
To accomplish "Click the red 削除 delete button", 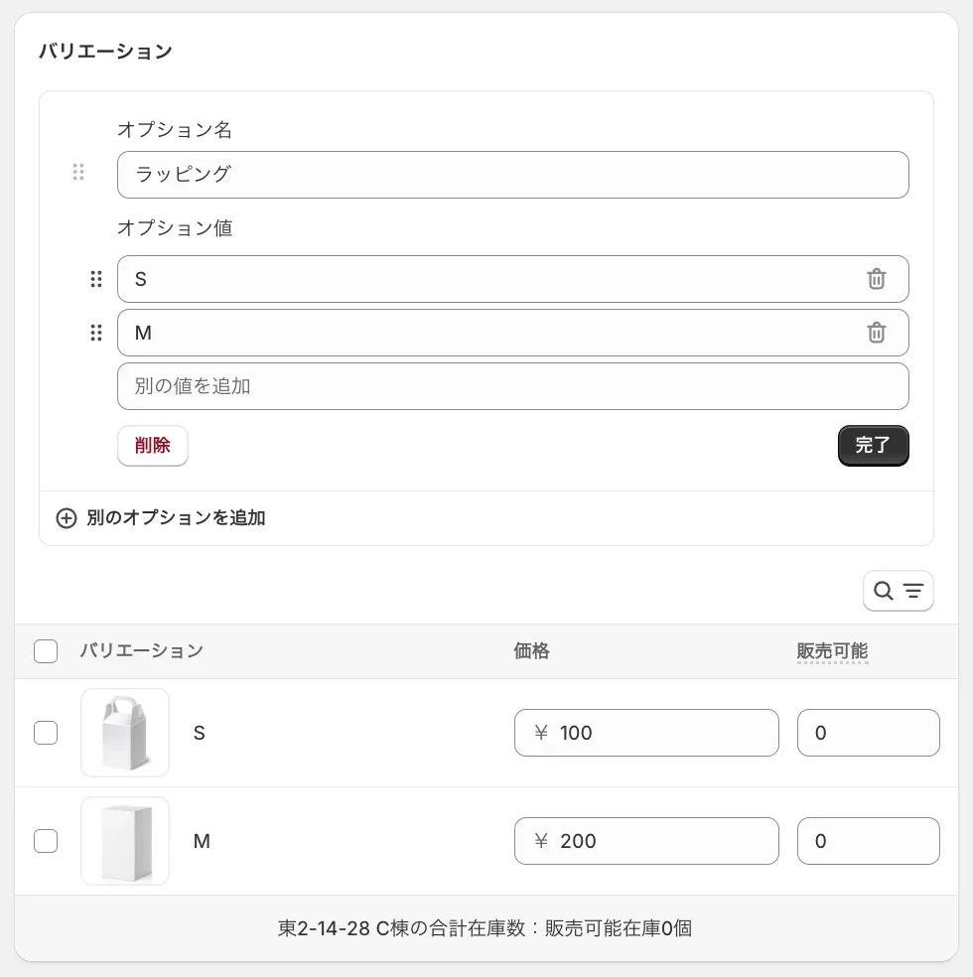I will pyautogui.click(x=153, y=446).
